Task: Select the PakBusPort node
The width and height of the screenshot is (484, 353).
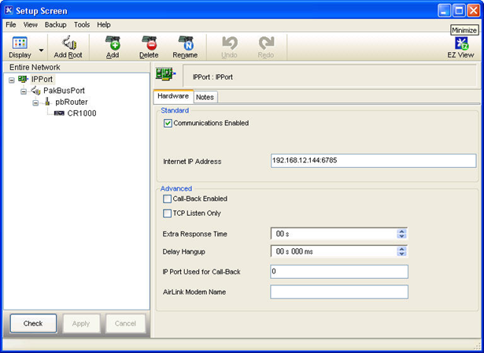Action: coord(65,91)
